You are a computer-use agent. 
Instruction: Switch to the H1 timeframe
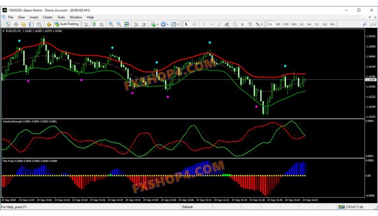pyautogui.click(x=302, y=24)
